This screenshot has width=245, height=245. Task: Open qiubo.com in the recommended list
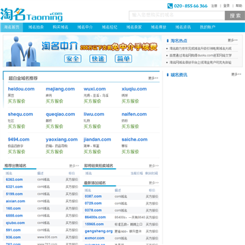tap(15, 223)
